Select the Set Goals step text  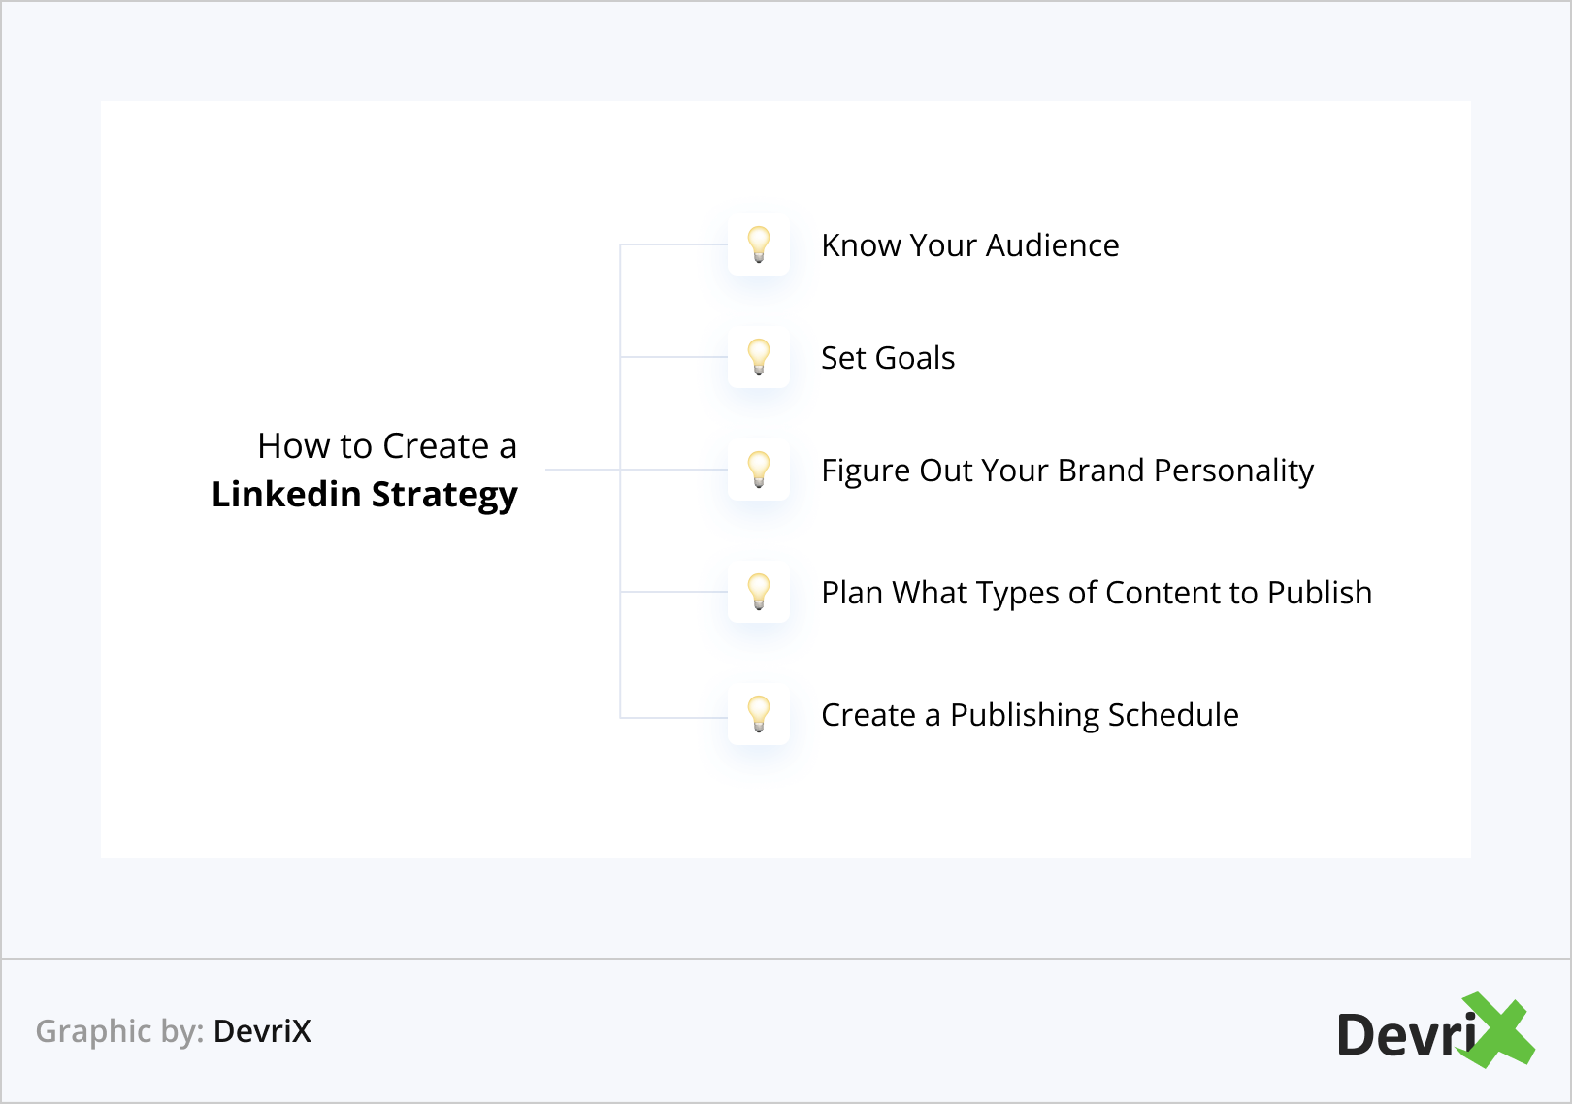888,358
